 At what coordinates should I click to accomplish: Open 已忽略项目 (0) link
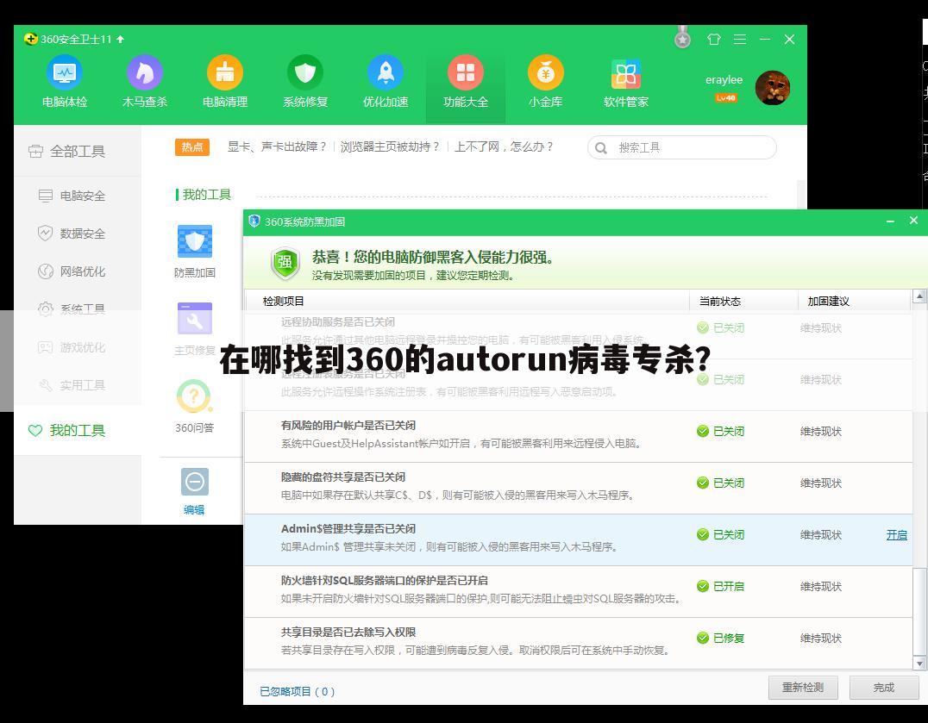point(297,691)
